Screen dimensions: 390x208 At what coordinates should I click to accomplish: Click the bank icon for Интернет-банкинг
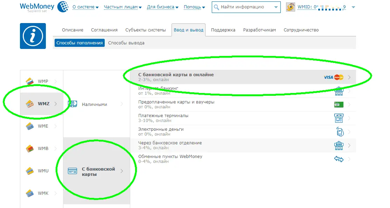tap(339, 91)
